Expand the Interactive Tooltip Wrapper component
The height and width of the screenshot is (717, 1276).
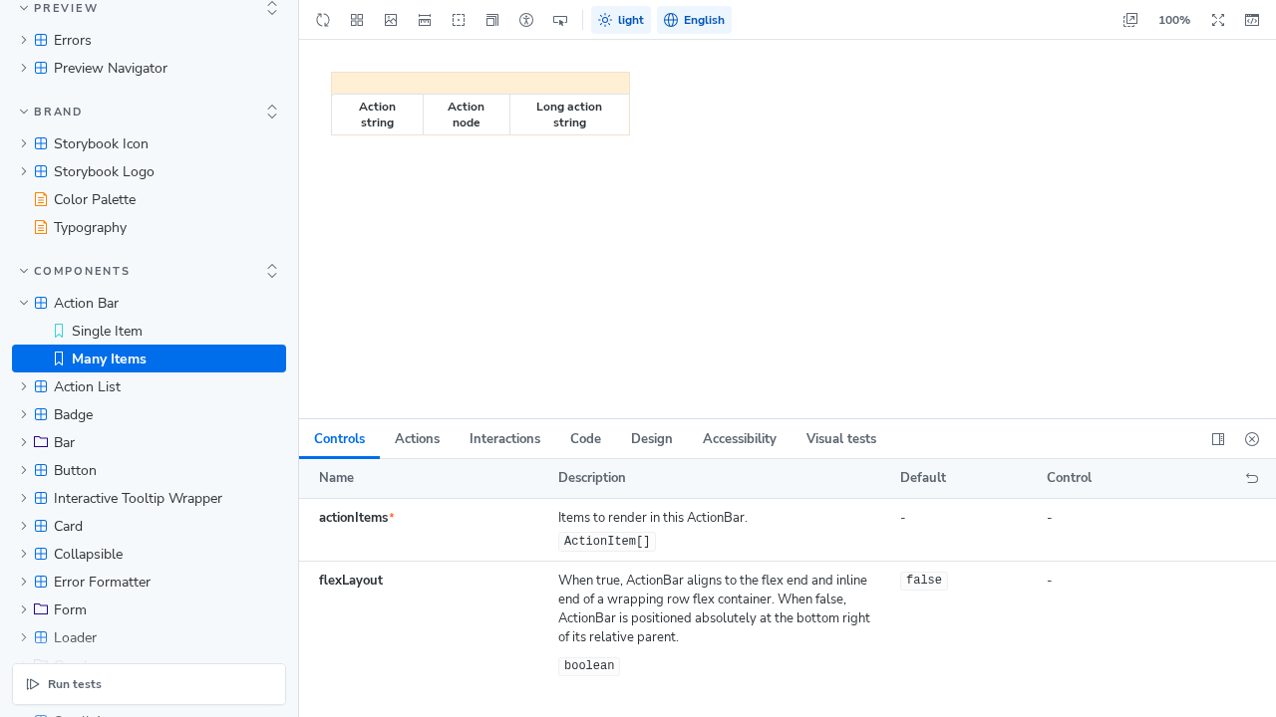tap(149, 498)
